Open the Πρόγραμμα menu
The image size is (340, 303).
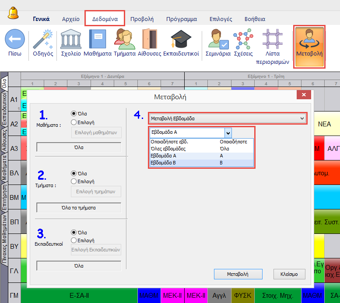[x=181, y=19]
